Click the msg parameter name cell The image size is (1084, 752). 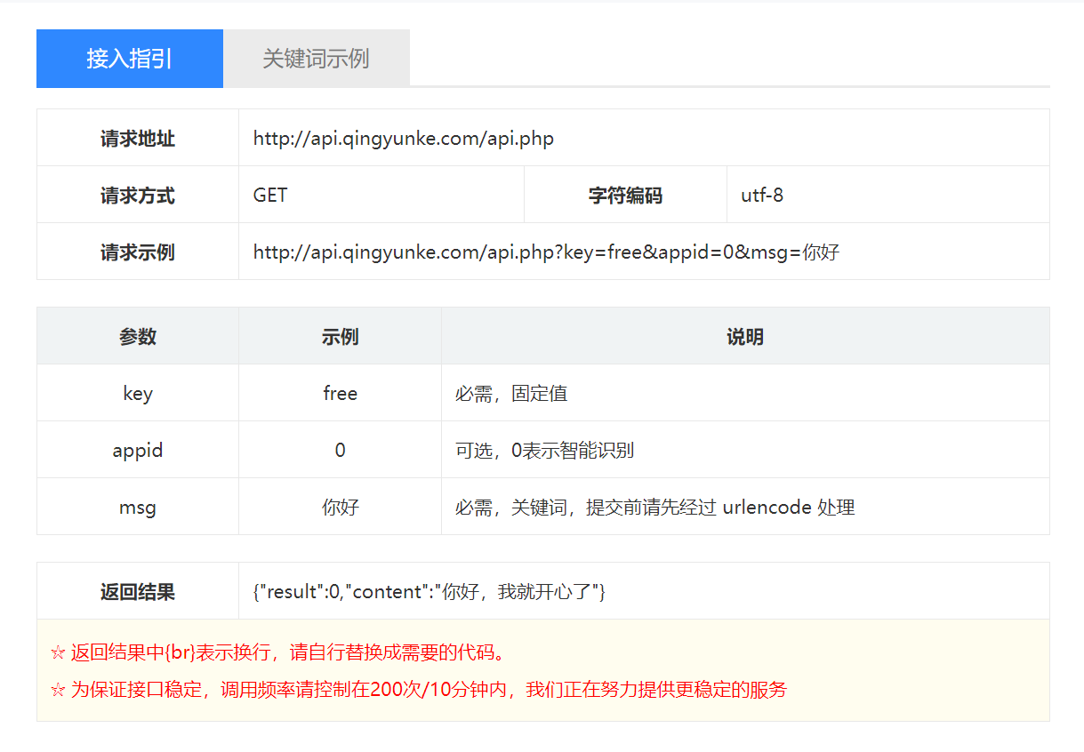[x=138, y=508]
